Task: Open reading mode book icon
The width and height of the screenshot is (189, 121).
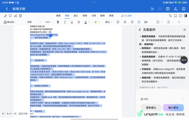Action: (x=184, y=9)
